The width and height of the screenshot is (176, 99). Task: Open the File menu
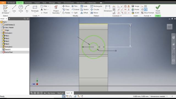pos(3,3)
